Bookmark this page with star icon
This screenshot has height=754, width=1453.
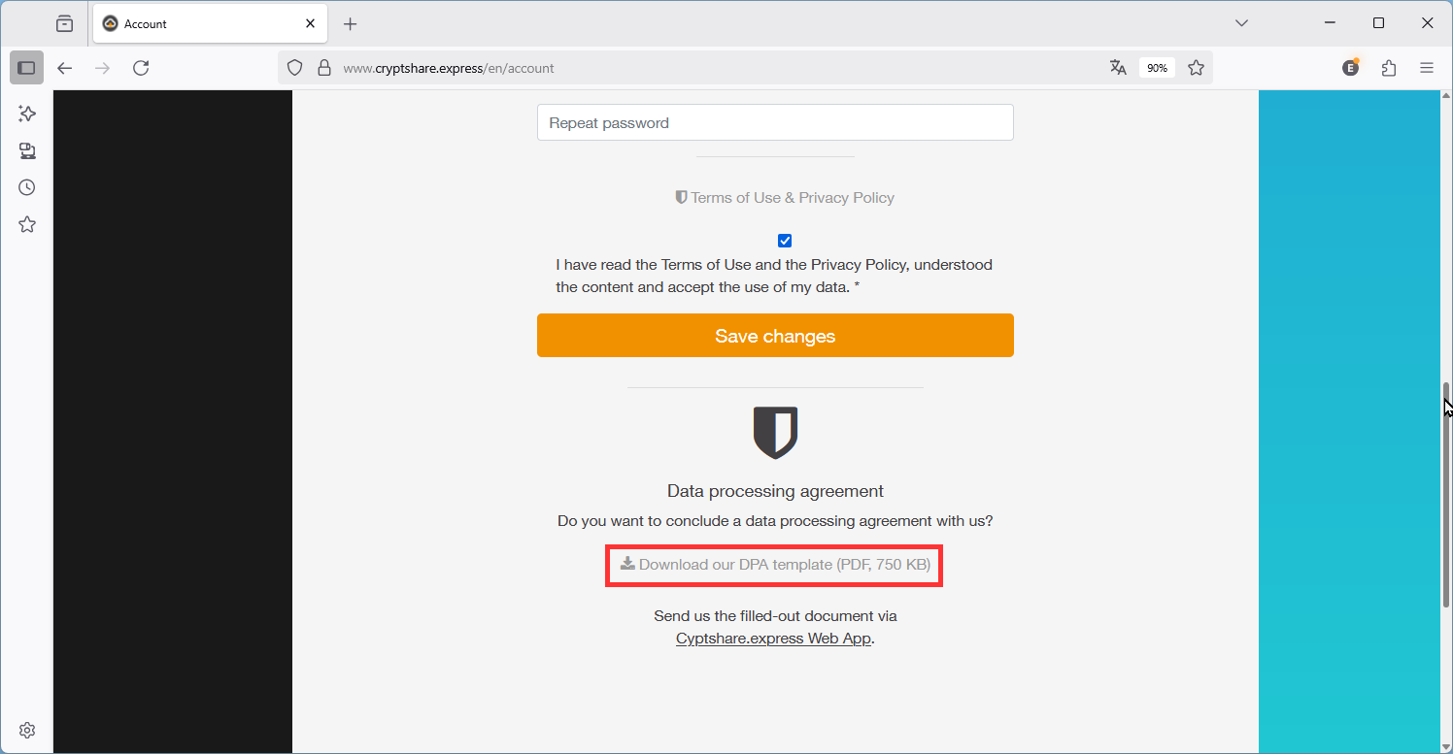(x=1196, y=68)
